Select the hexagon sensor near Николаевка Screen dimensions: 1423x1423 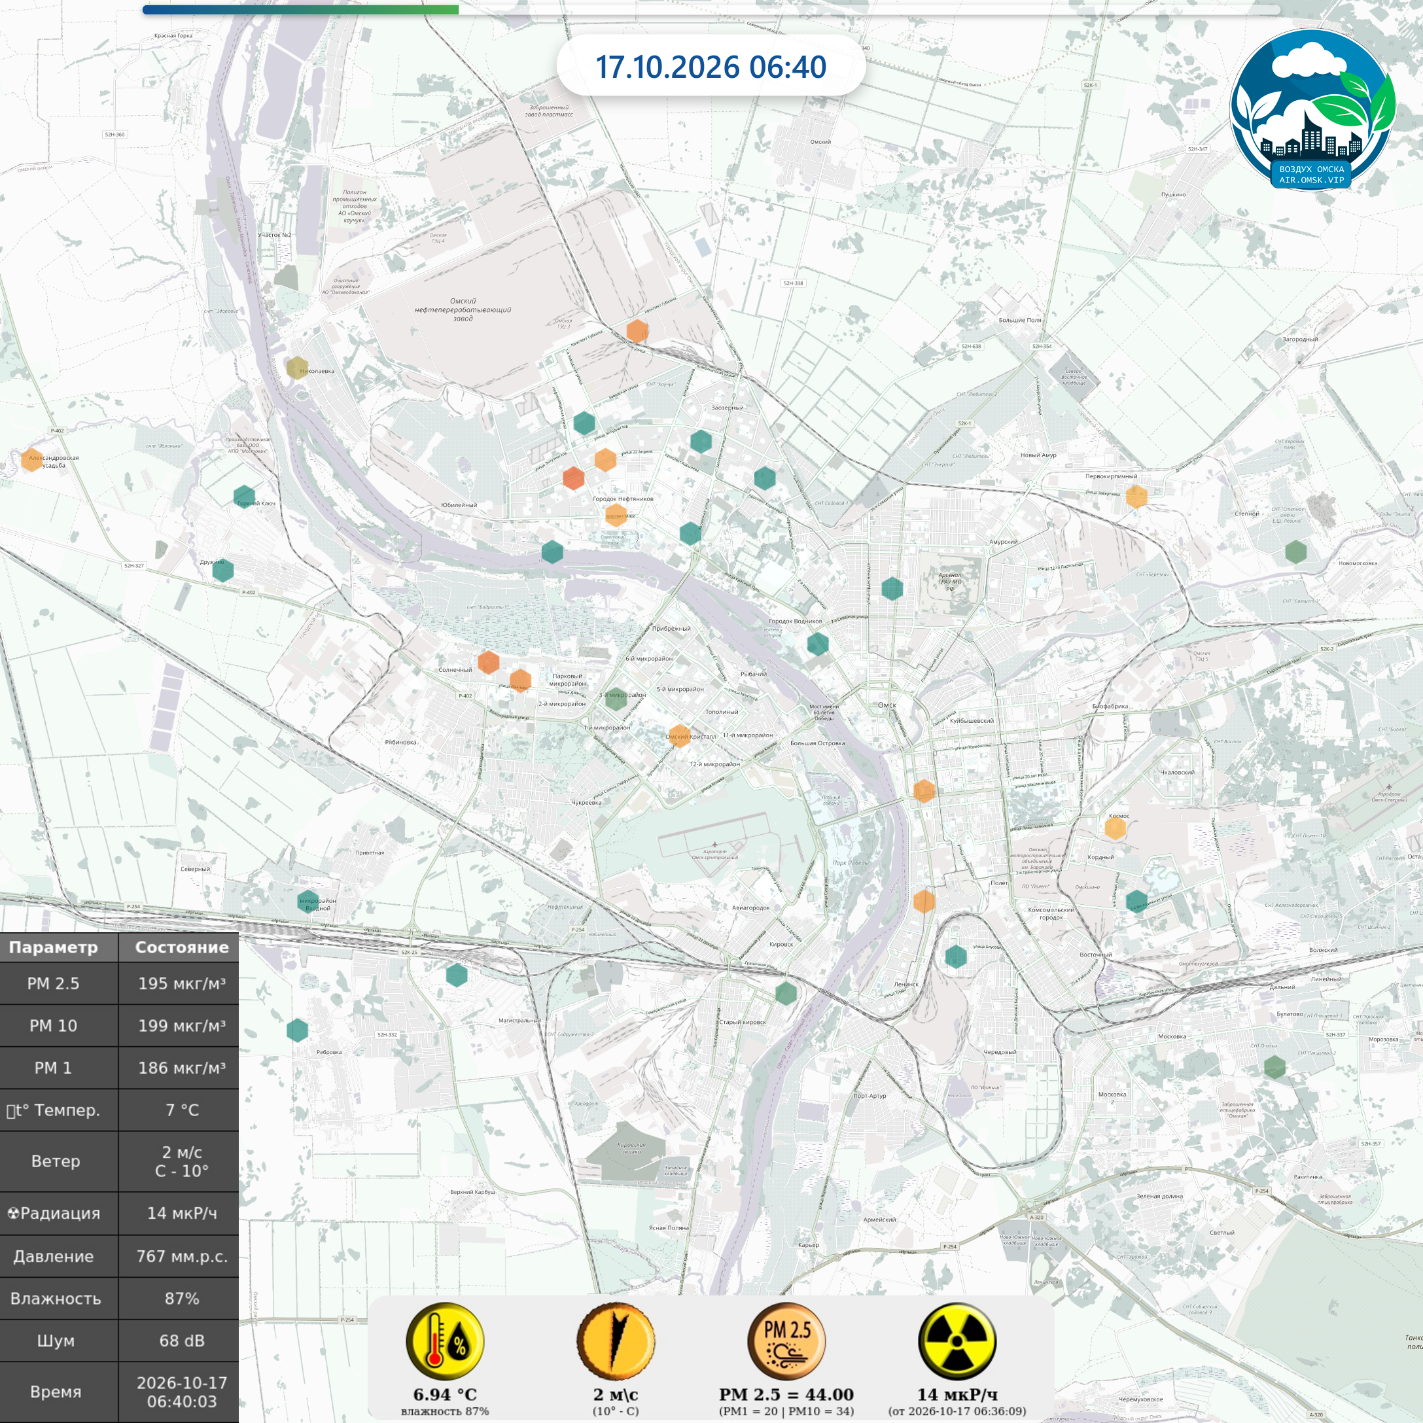point(297,368)
